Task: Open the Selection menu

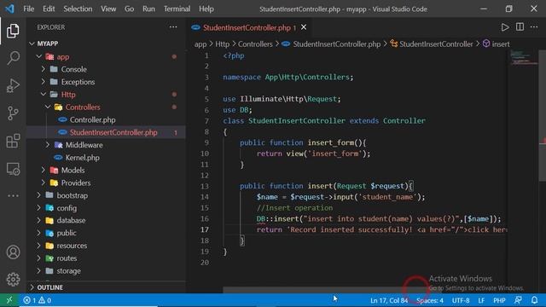Action: click(x=78, y=9)
